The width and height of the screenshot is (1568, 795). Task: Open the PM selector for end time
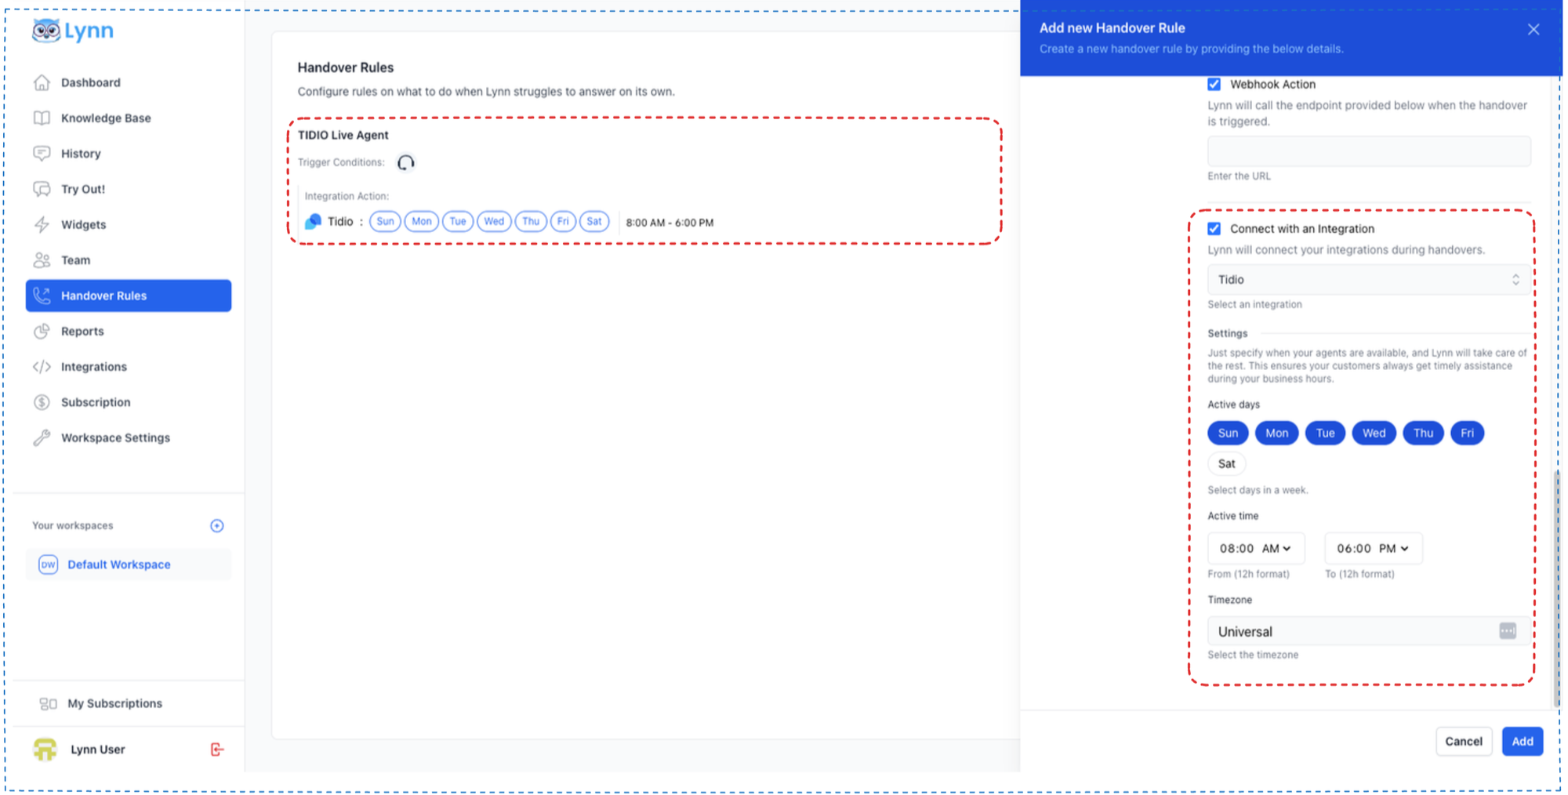point(1393,548)
